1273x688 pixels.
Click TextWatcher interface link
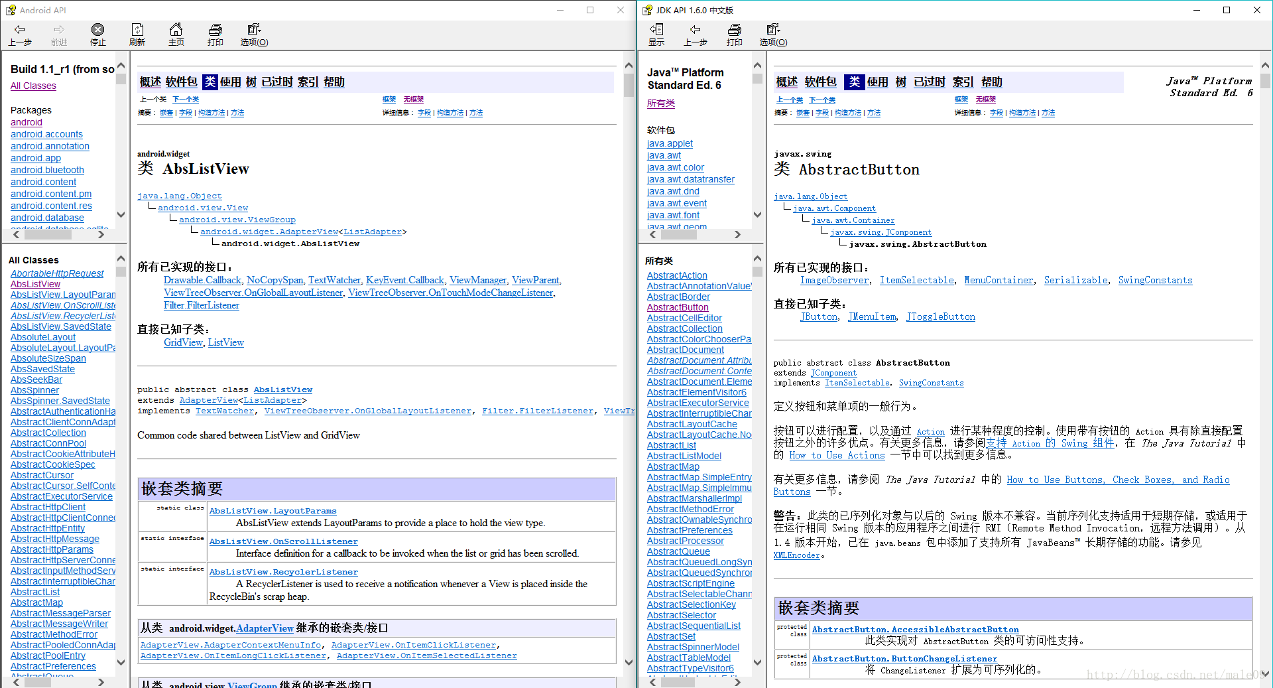coord(334,280)
